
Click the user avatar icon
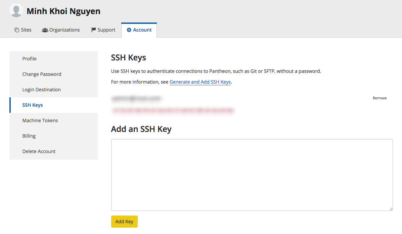[16, 10]
